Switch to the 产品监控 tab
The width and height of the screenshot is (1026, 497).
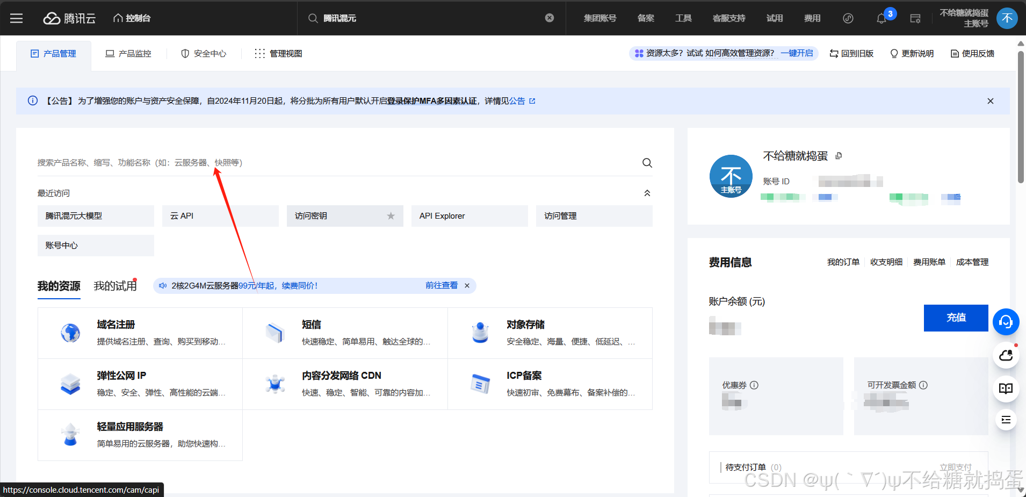tap(128, 54)
